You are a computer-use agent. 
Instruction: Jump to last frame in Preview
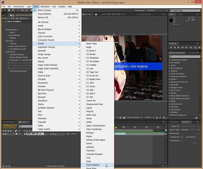tap(186, 47)
